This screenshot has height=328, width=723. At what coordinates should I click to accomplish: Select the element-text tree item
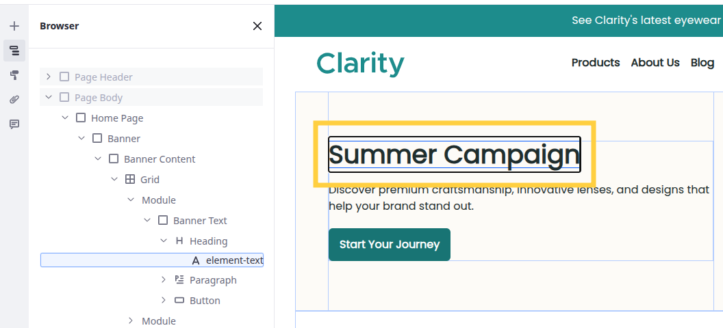tap(234, 260)
